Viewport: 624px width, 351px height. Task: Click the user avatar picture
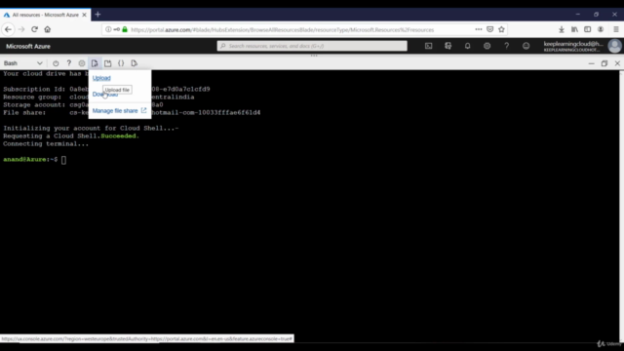click(614, 46)
